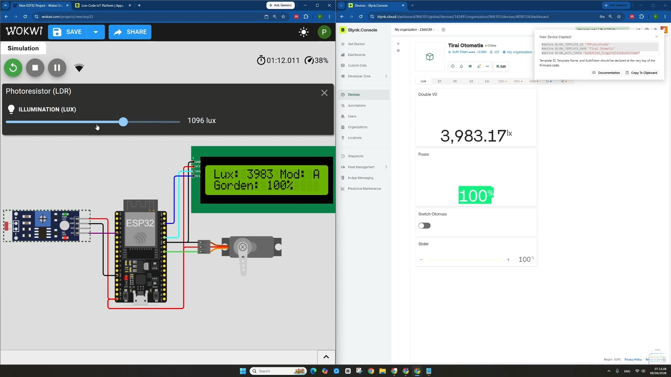This screenshot has height=377, width=671.
Task: Click the Blynk Slider widget track
Action: coord(465,260)
